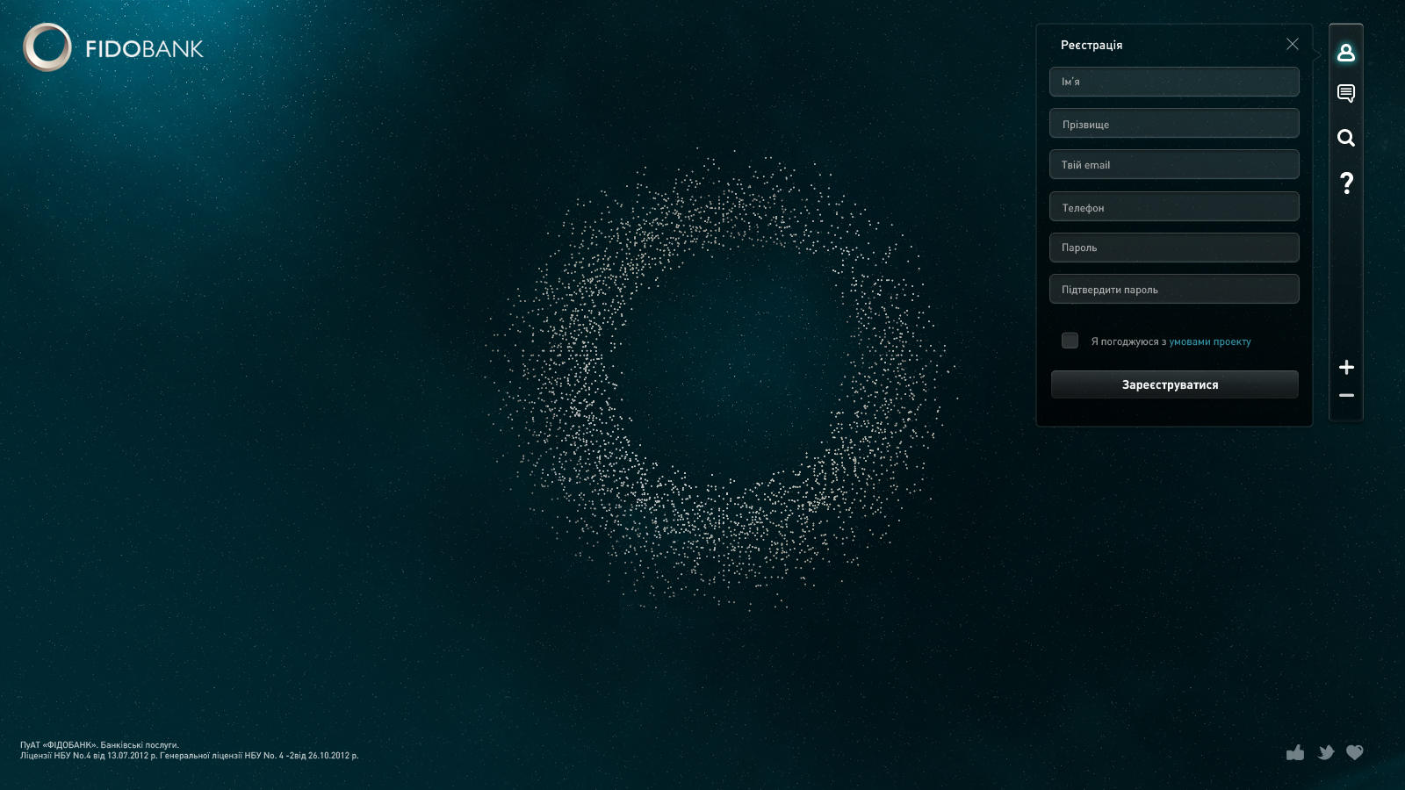Screen dimensions: 1405x790
Task: Open help via question mark icon
Action: point(1346,183)
